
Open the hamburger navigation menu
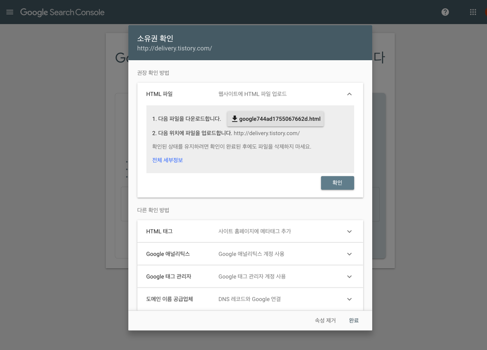coord(10,12)
